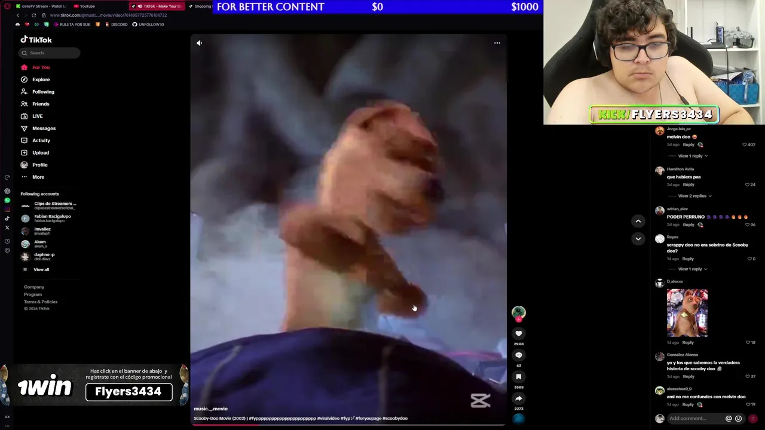The height and width of the screenshot is (430, 765).
Task: Open the spinning sound disc icon
Action: click(519, 419)
